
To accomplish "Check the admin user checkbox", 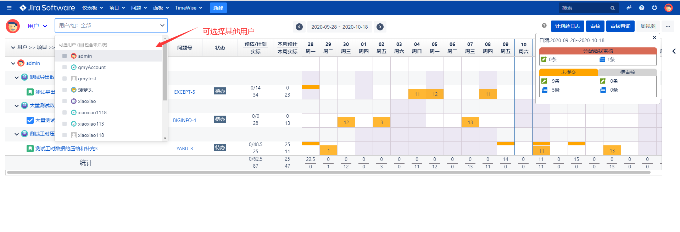I will pos(65,56).
